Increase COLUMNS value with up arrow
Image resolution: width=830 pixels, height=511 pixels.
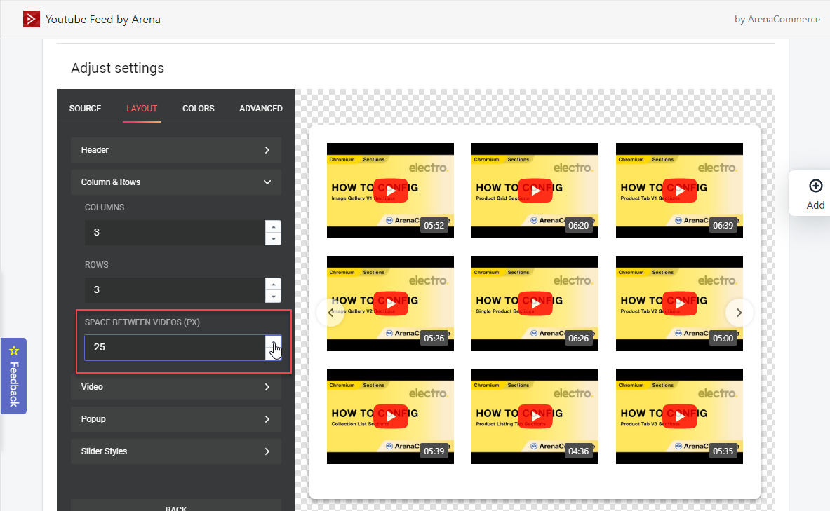[x=273, y=226]
